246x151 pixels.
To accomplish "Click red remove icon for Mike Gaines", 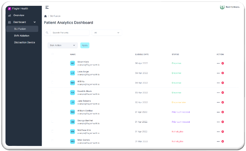I will (x=223, y=142).
